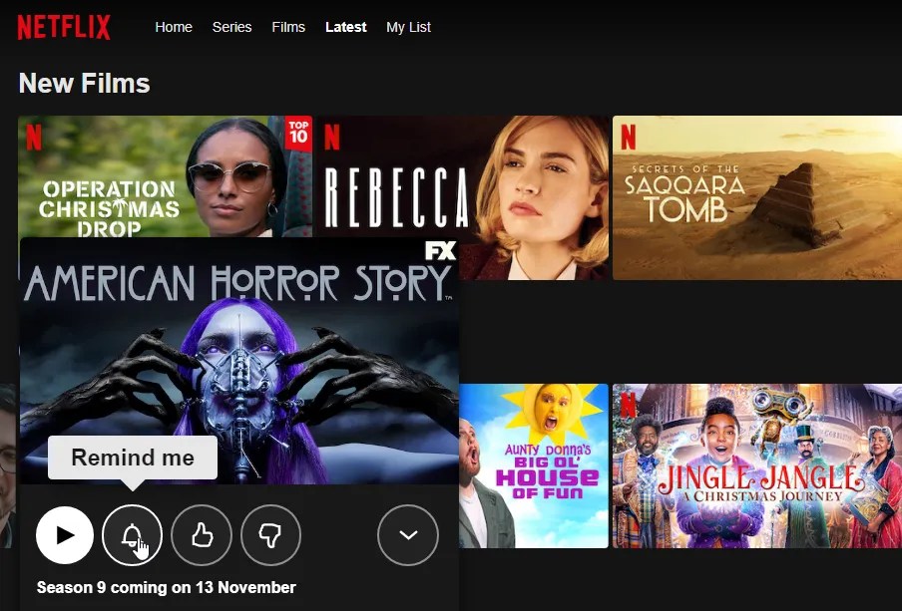Click the Remind me tooltip label
The width and height of the screenshot is (902, 611).
pos(133,458)
